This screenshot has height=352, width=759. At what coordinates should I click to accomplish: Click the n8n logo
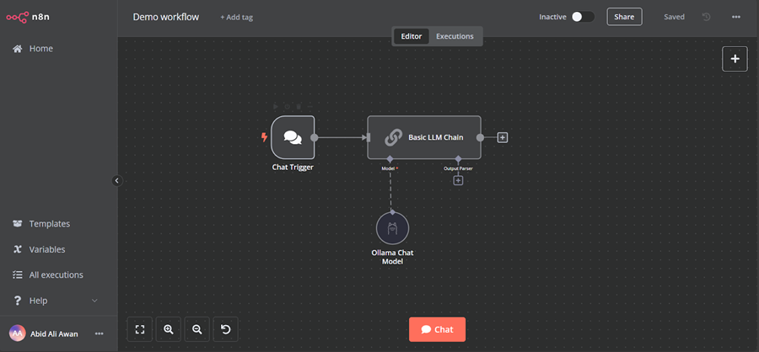(28, 17)
